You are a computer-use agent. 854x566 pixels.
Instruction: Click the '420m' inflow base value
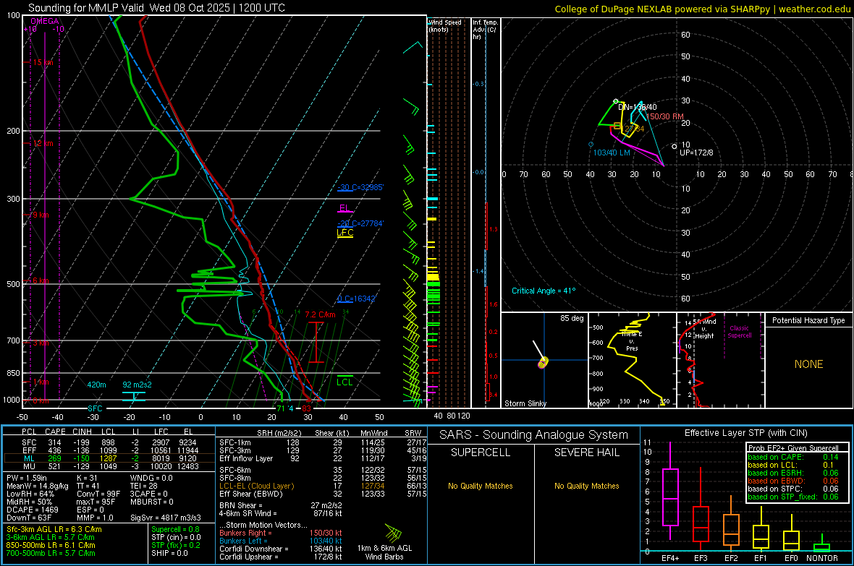(x=96, y=385)
